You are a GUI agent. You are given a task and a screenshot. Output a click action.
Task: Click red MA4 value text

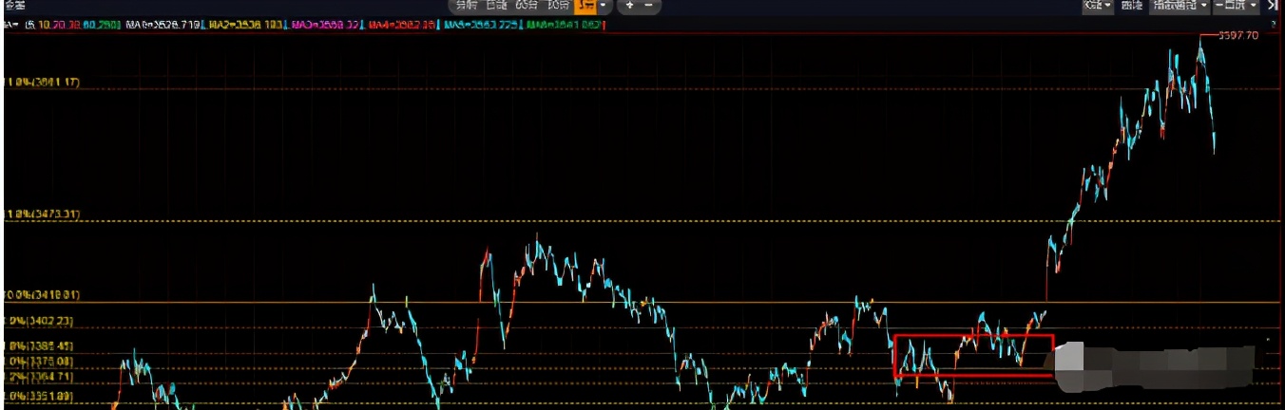(401, 24)
